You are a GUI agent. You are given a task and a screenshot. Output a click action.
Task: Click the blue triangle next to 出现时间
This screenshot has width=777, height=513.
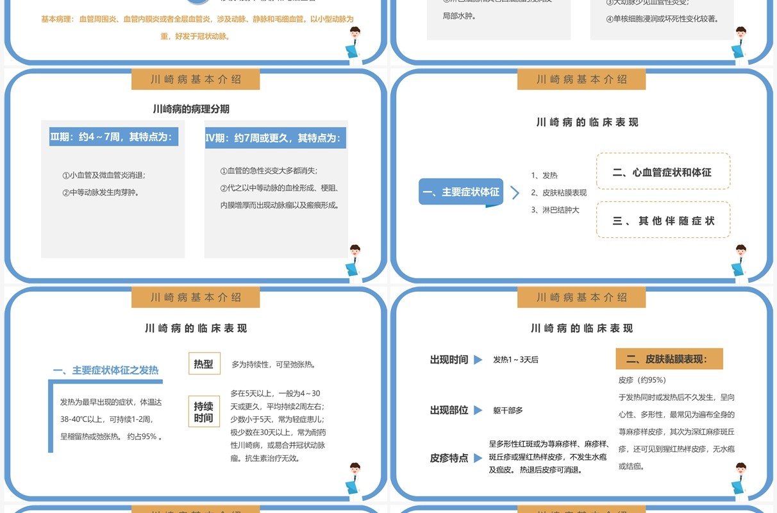(x=478, y=360)
